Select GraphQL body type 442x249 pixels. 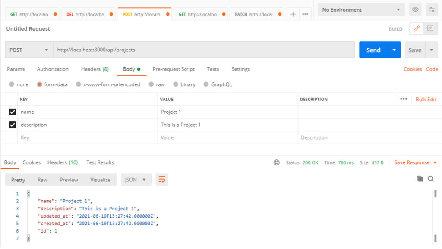(206, 84)
